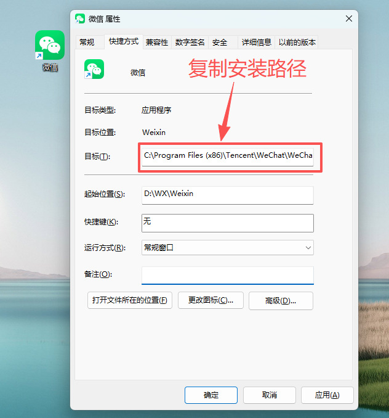Click the WeChat icon in title bar
The height and width of the screenshot is (418, 389).
[x=80, y=18]
